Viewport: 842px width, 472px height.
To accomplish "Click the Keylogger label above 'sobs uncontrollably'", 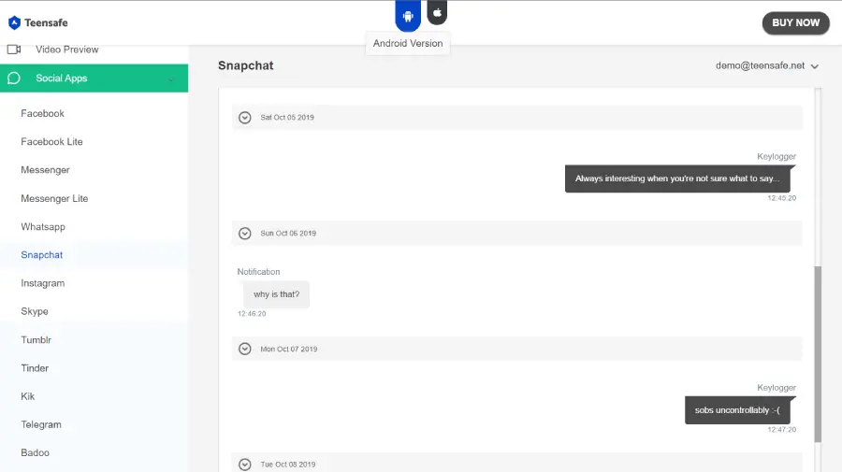I will [x=777, y=387].
